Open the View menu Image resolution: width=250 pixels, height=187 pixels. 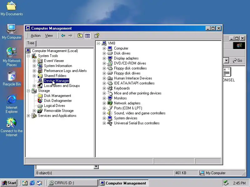tap(49, 36)
